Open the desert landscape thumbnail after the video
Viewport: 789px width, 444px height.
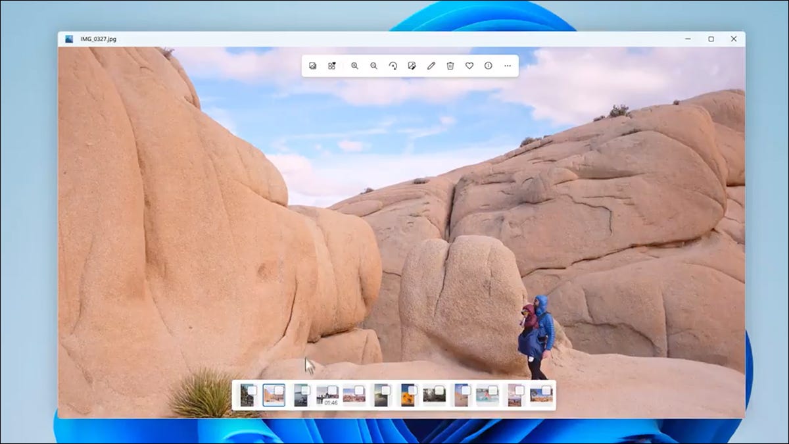(354, 395)
